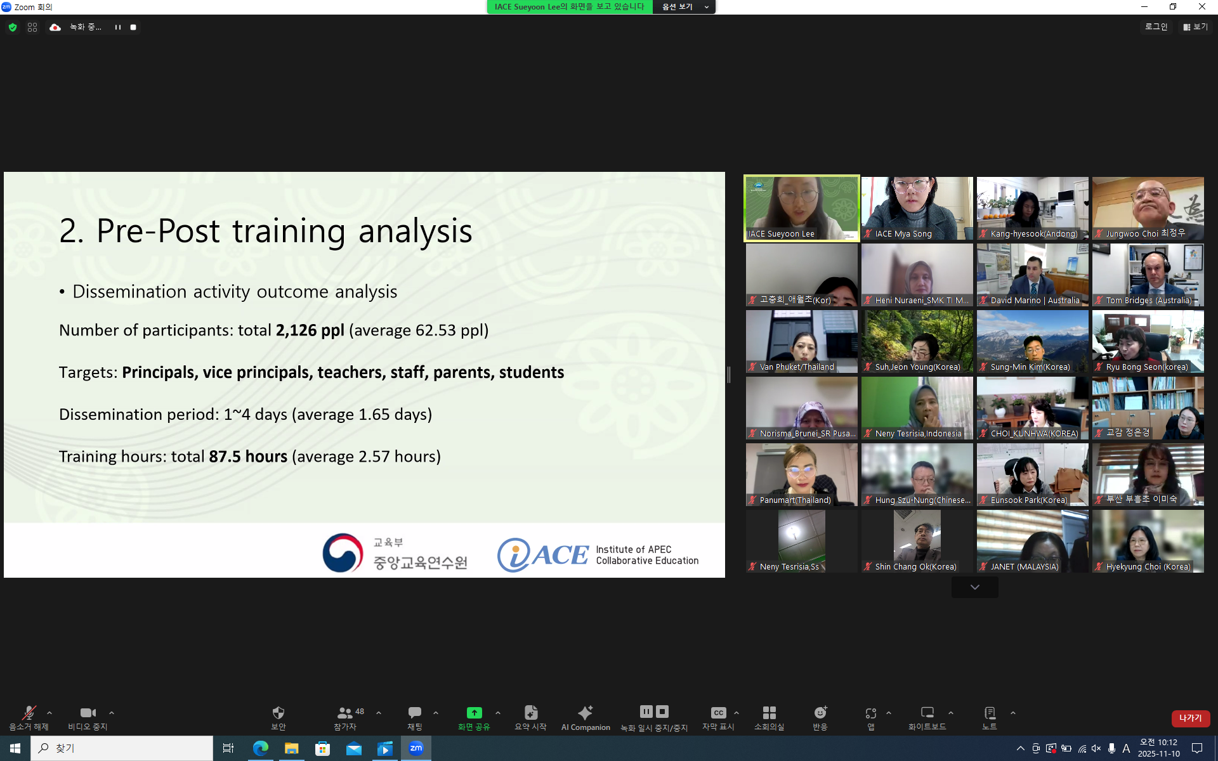Click the Whiteboard (화이트보드) icon
Viewport: 1218px width, 761px height.
[x=927, y=713]
